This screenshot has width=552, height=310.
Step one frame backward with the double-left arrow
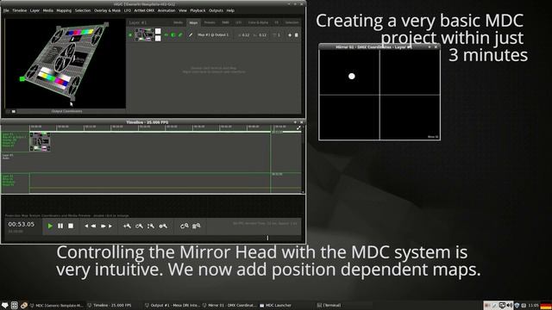(x=94, y=226)
